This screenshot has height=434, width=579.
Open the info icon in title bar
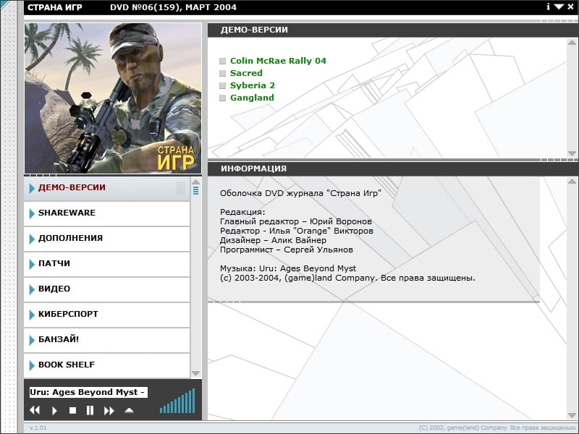pos(549,7)
